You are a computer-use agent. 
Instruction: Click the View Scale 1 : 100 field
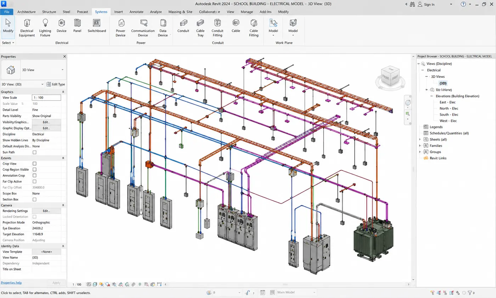point(46,97)
